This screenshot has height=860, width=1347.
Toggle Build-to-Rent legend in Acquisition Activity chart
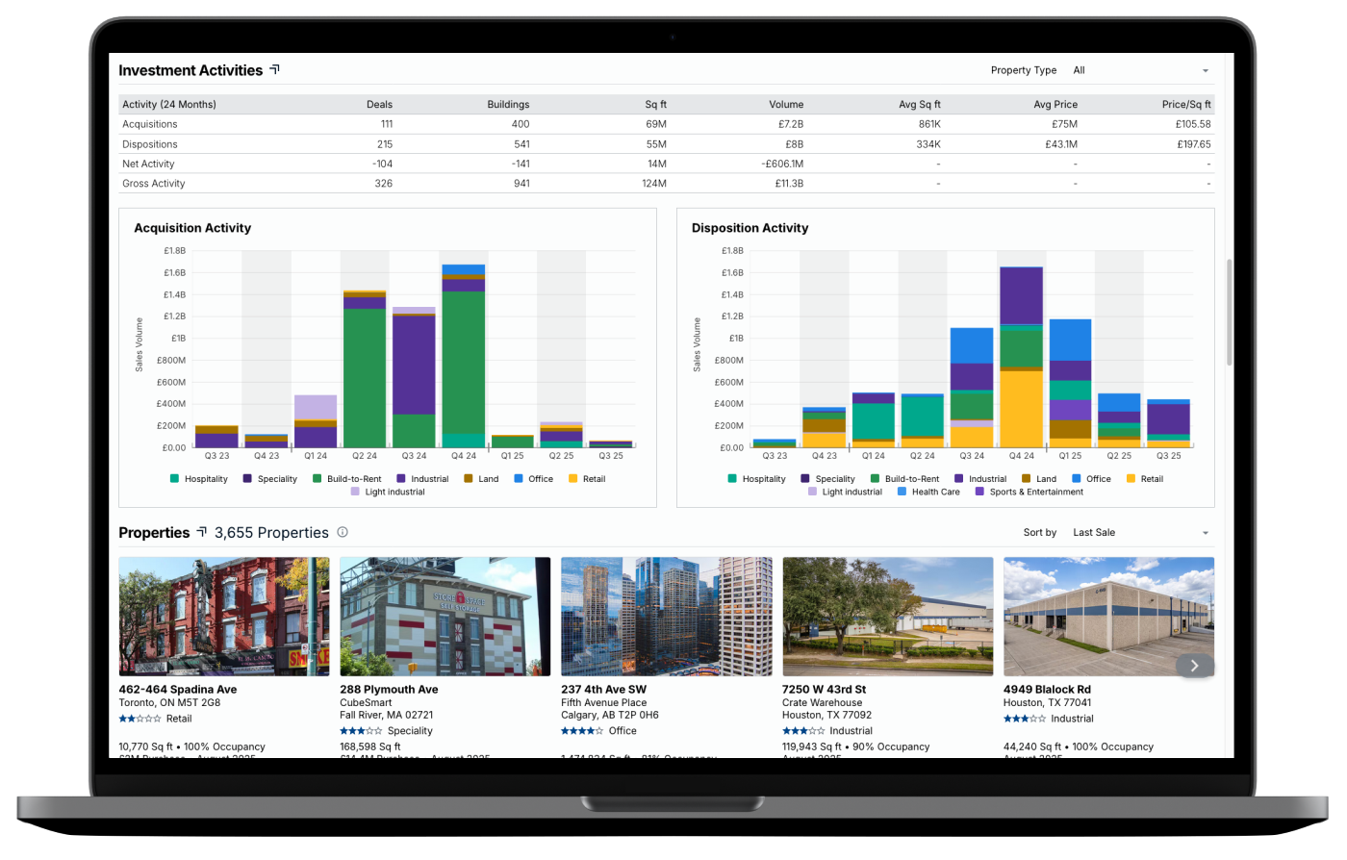point(346,479)
